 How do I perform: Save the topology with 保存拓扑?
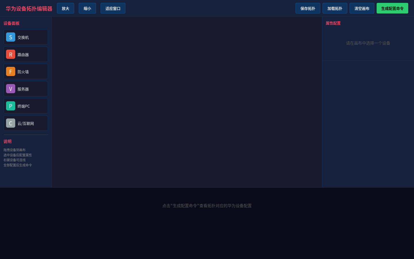point(308,8)
